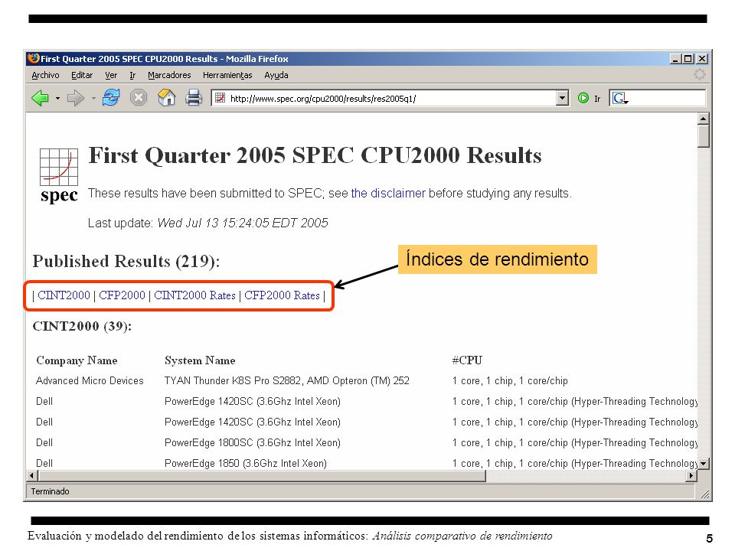The width and height of the screenshot is (735, 551).
Task: Click the throbber activity indicator icon
Action: tap(699, 74)
